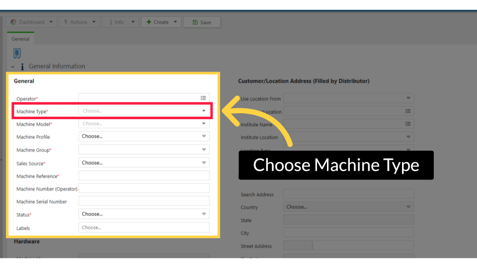This screenshot has height=268, width=477.
Task: Expand the Machine Profile dropdown arrow
Action: coord(204,136)
